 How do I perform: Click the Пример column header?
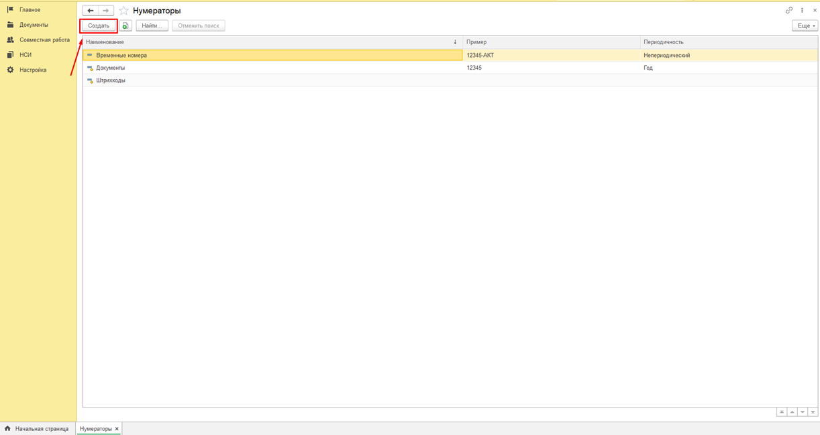[552, 42]
